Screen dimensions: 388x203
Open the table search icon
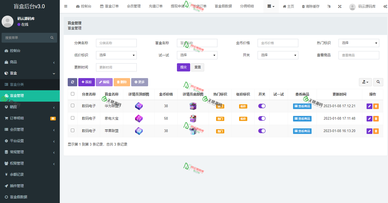pos(378,82)
